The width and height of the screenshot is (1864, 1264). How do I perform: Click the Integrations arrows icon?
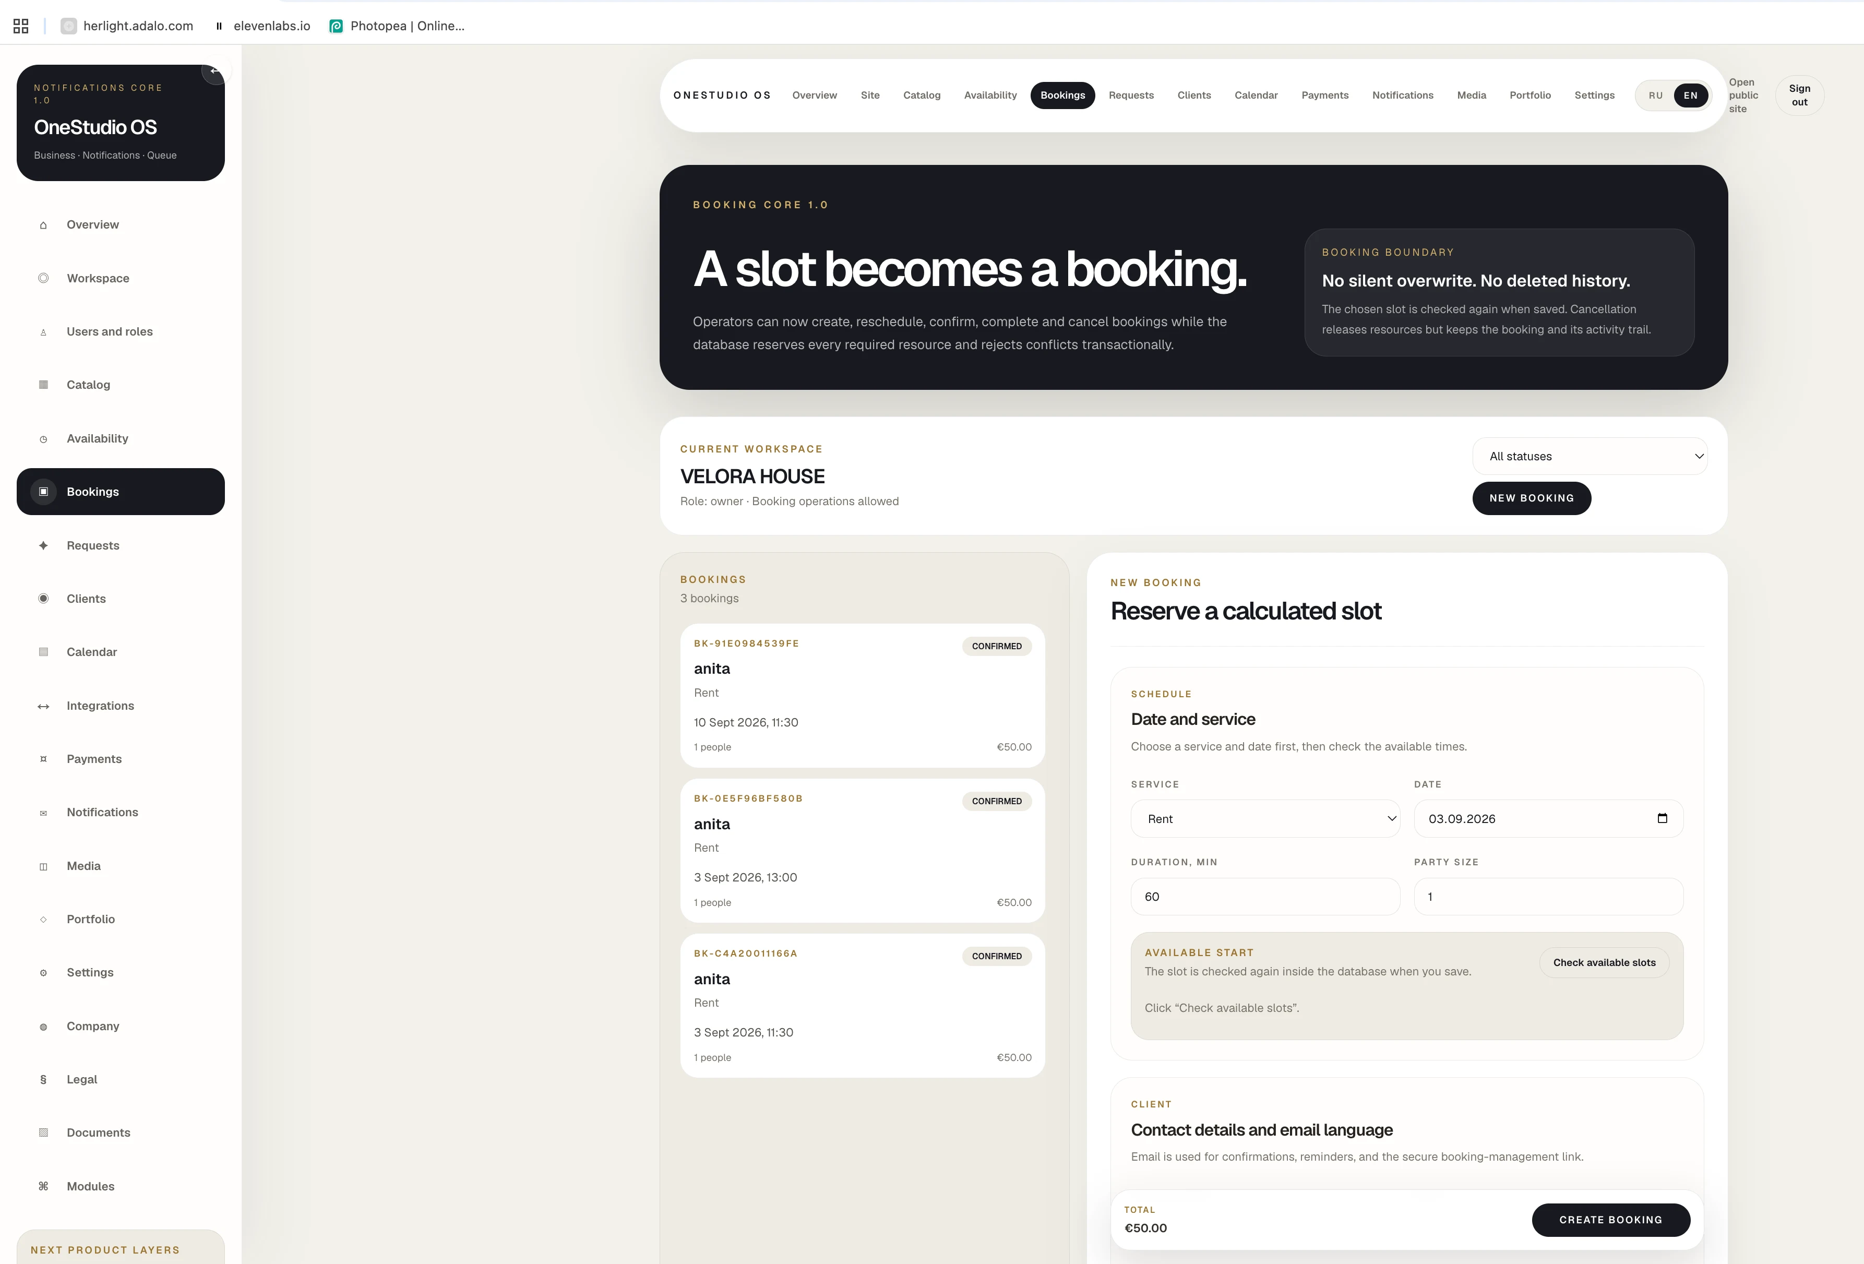click(x=43, y=706)
